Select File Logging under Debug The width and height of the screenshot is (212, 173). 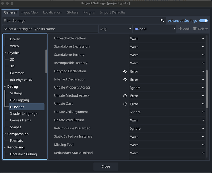(19, 100)
